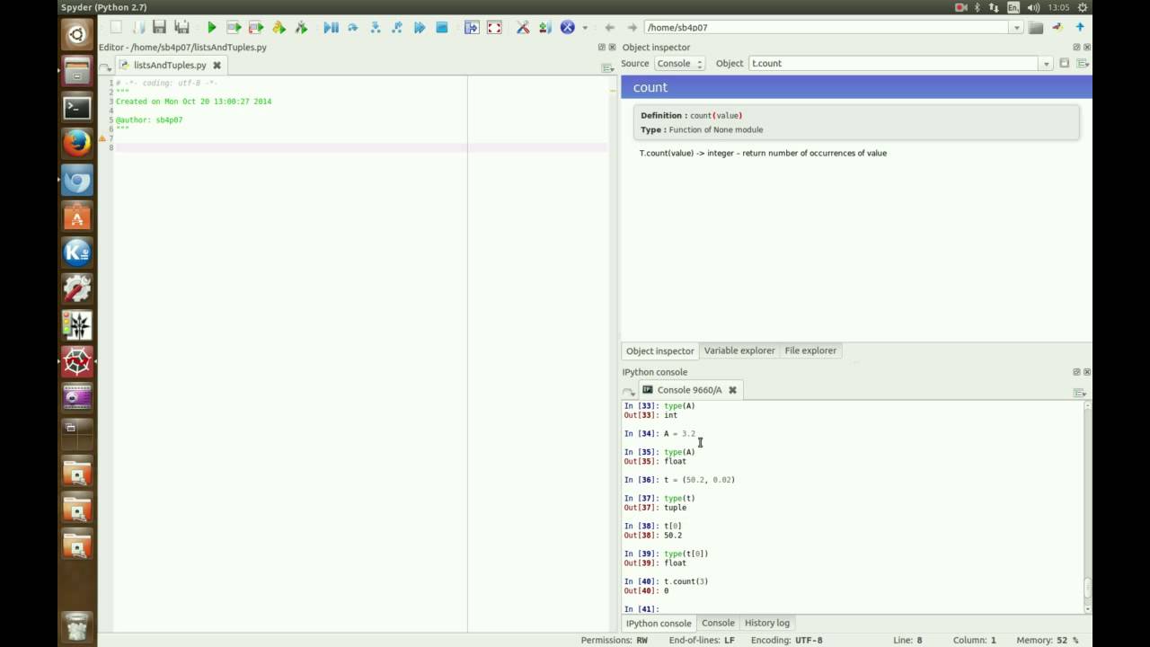Create a new file from the toolbar
This screenshot has width=1150, height=647.
(116, 28)
